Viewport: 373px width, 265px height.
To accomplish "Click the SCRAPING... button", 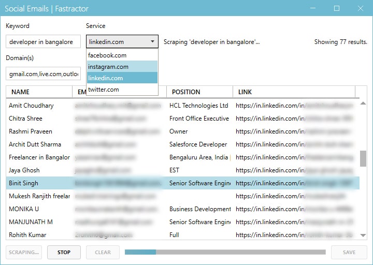I will (x=24, y=252).
